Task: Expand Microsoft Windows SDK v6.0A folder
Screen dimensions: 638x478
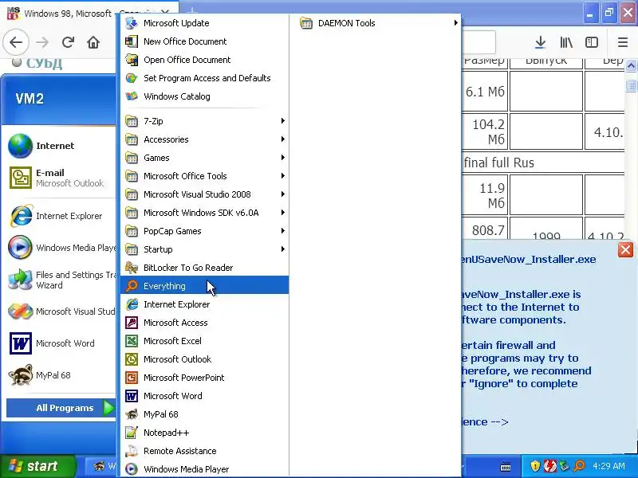Action: click(205, 212)
